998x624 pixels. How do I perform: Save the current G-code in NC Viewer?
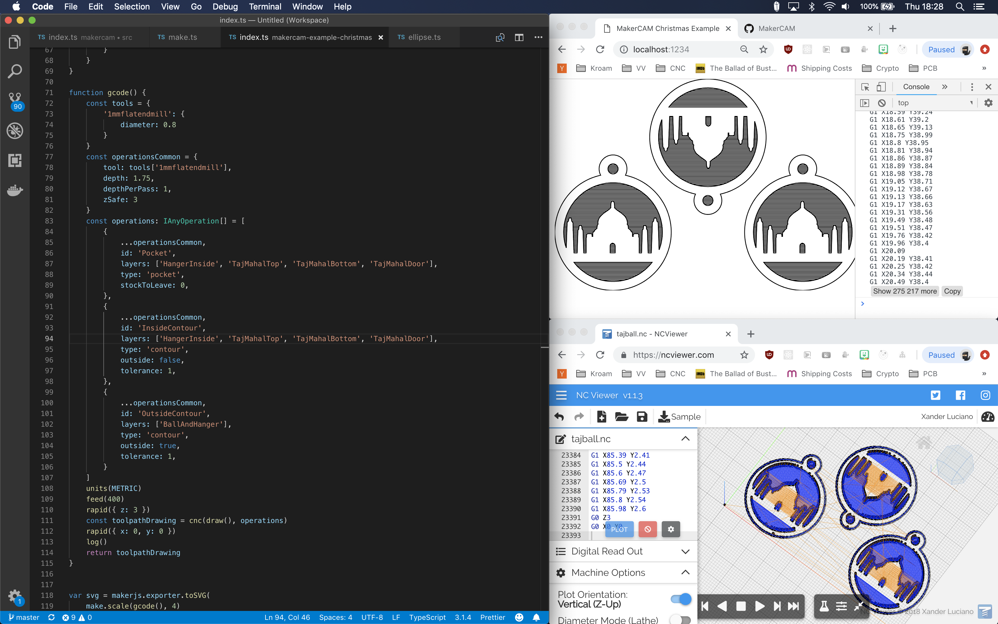642,417
